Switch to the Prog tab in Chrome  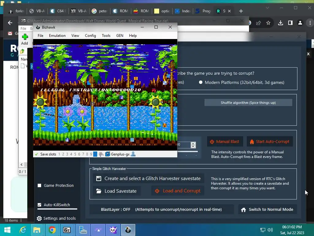coord(204,11)
